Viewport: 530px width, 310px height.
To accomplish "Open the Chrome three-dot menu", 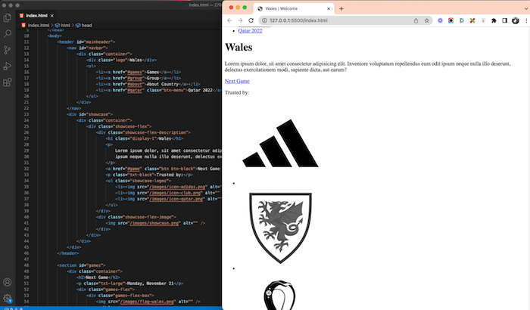I will (526, 20).
